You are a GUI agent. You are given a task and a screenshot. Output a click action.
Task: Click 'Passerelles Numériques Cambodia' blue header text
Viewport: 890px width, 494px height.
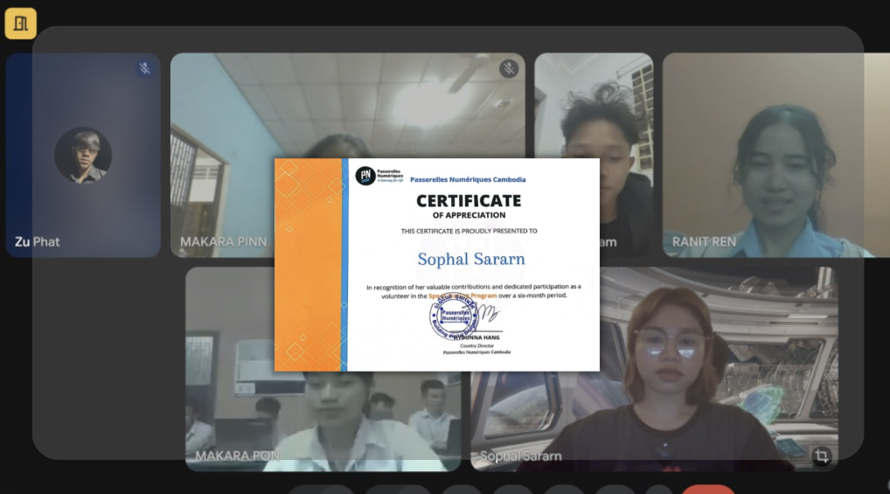(x=468, y=179)
